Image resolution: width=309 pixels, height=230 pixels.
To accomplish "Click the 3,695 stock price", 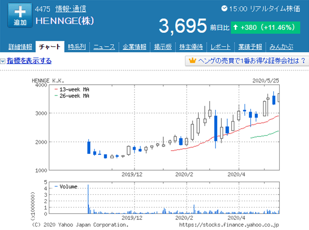I will [183, 26].
